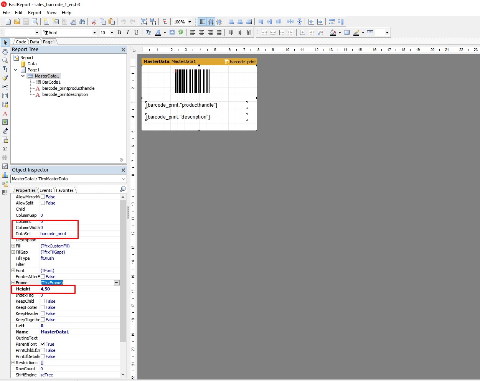Toggle the AllowMirrorMode checkbox
The image size is (480, 381).
tap(43, 197)
